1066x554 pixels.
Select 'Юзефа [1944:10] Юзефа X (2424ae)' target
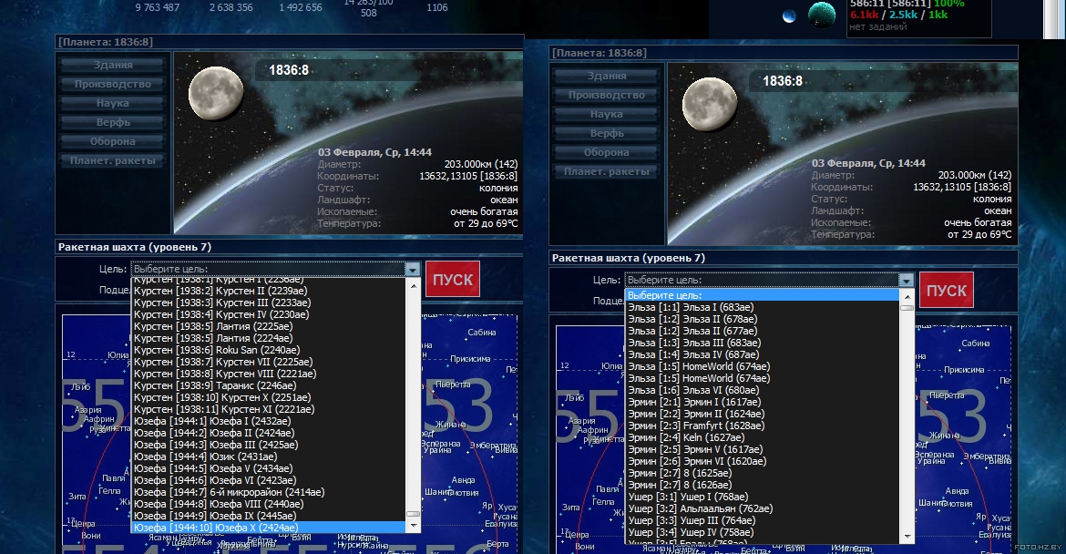269,528
